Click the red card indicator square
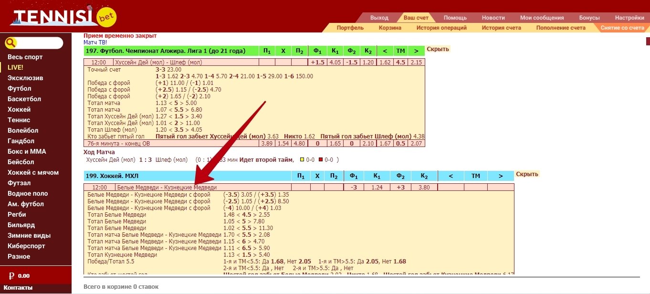Screen dimensions: 650x294 pyautogui.click(x=321, y=160)
